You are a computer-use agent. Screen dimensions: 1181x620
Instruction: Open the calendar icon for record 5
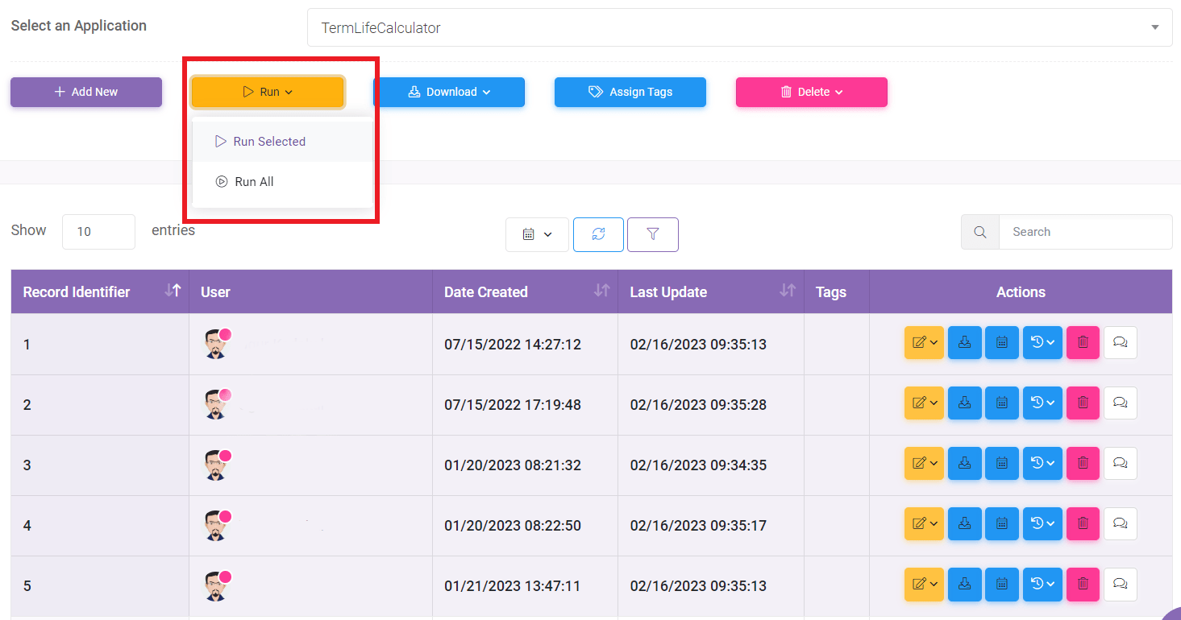[x=1001, y=584]
